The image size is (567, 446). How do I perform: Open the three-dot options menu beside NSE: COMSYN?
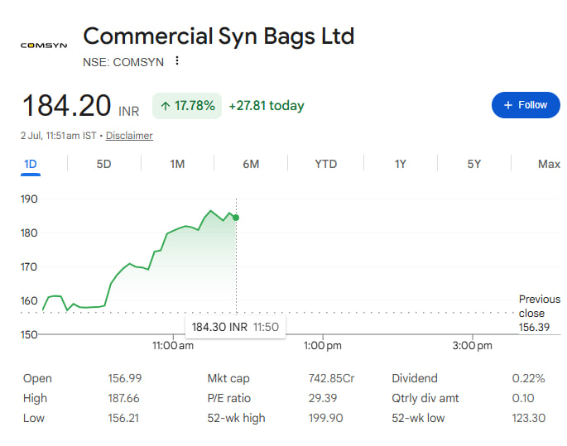pos(177,60)
